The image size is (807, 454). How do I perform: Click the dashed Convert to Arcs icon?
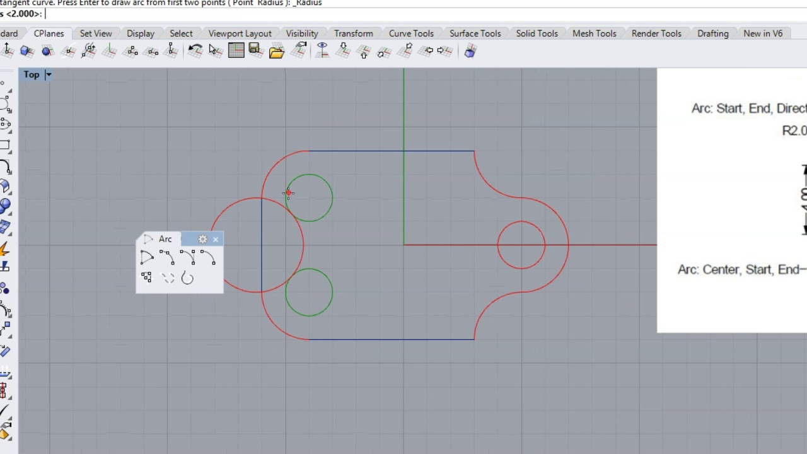pyautogui.click(x=167, y=277)
